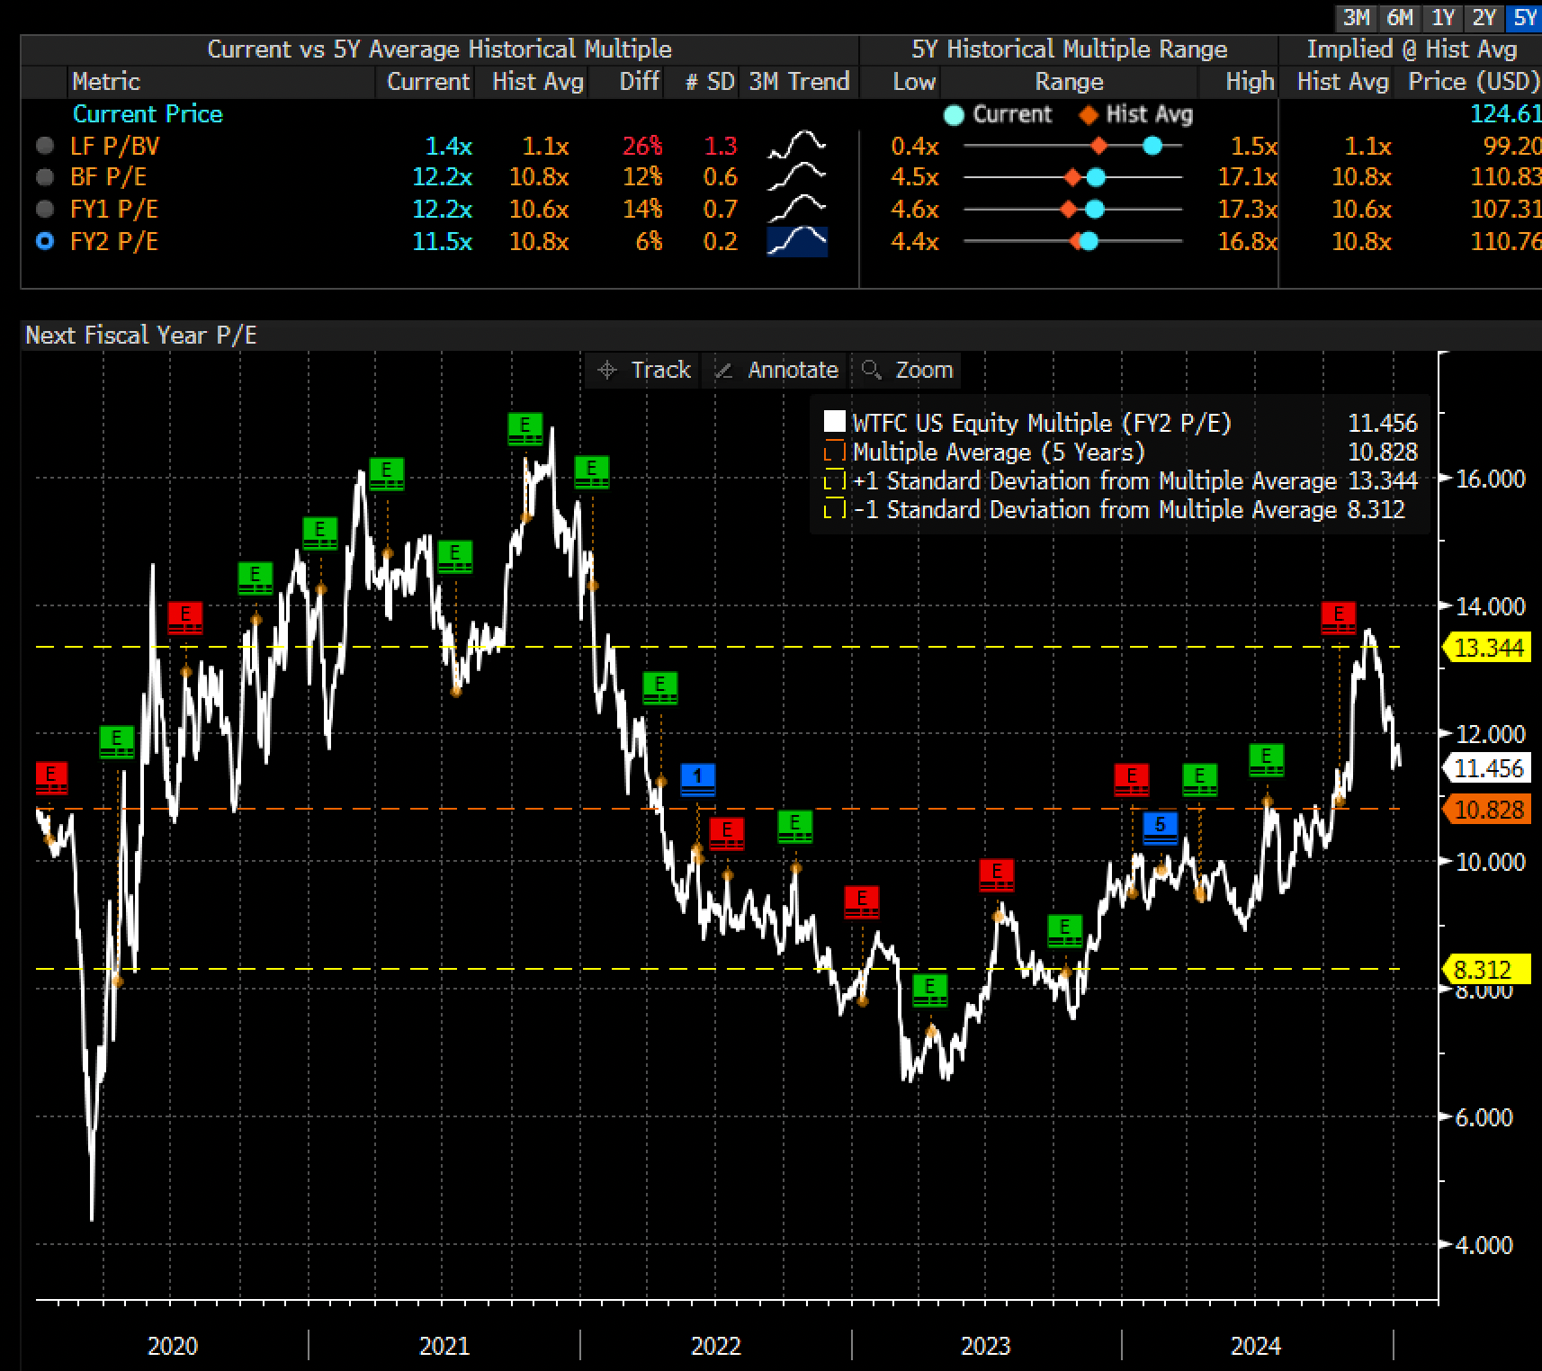Click the FY1 P/E historical range slider

pyautogui.click(x=1072, y=209)
